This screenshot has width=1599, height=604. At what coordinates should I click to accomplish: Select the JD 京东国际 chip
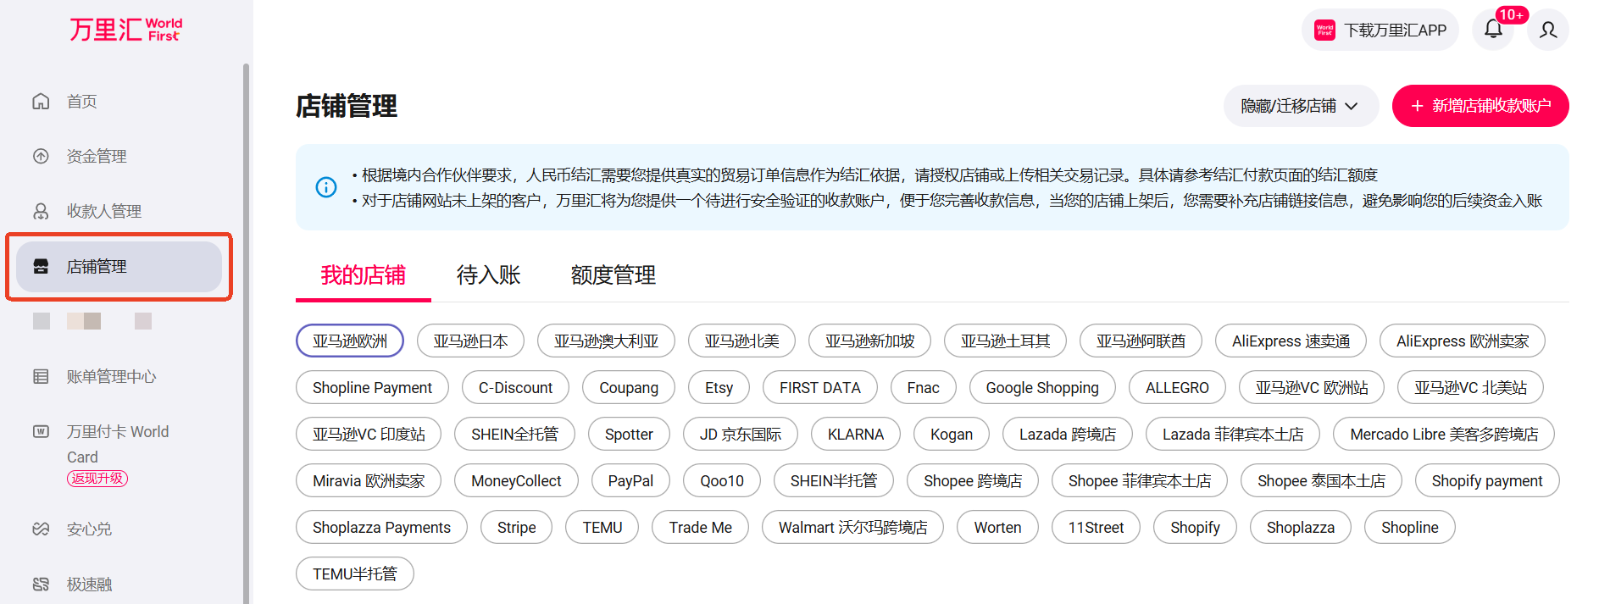pyautogui.click(x=741, y=434)
